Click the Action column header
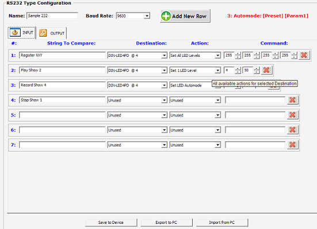Viewport: 317px width, 229px height. [x=200, y=43]
